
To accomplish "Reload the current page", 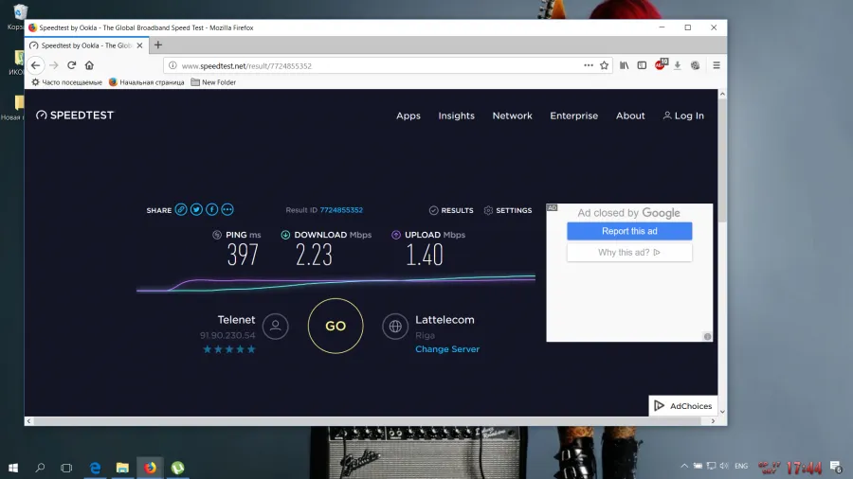I will click(x=71, y=65).
